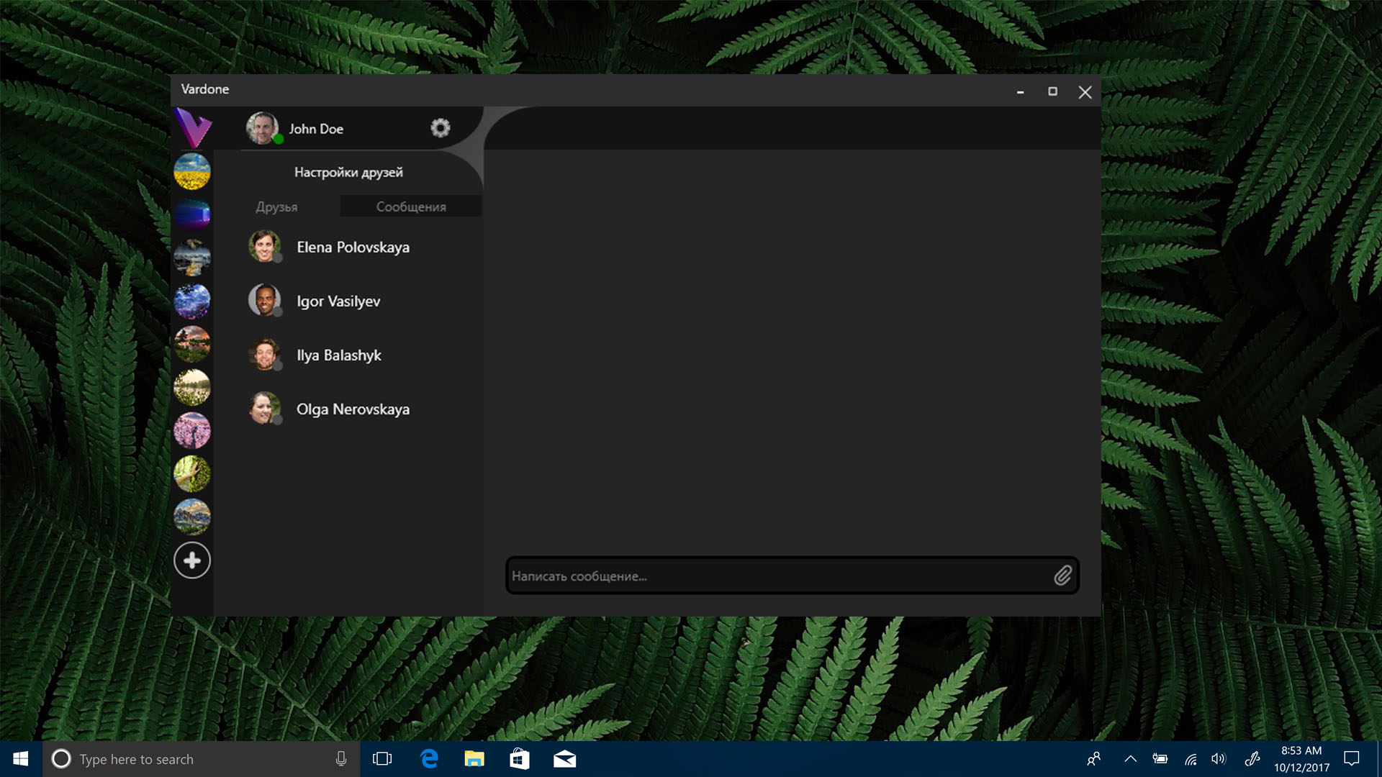Screen dimensions: 1382x777
Task: Open the People tray icon
Action: 1094,759
